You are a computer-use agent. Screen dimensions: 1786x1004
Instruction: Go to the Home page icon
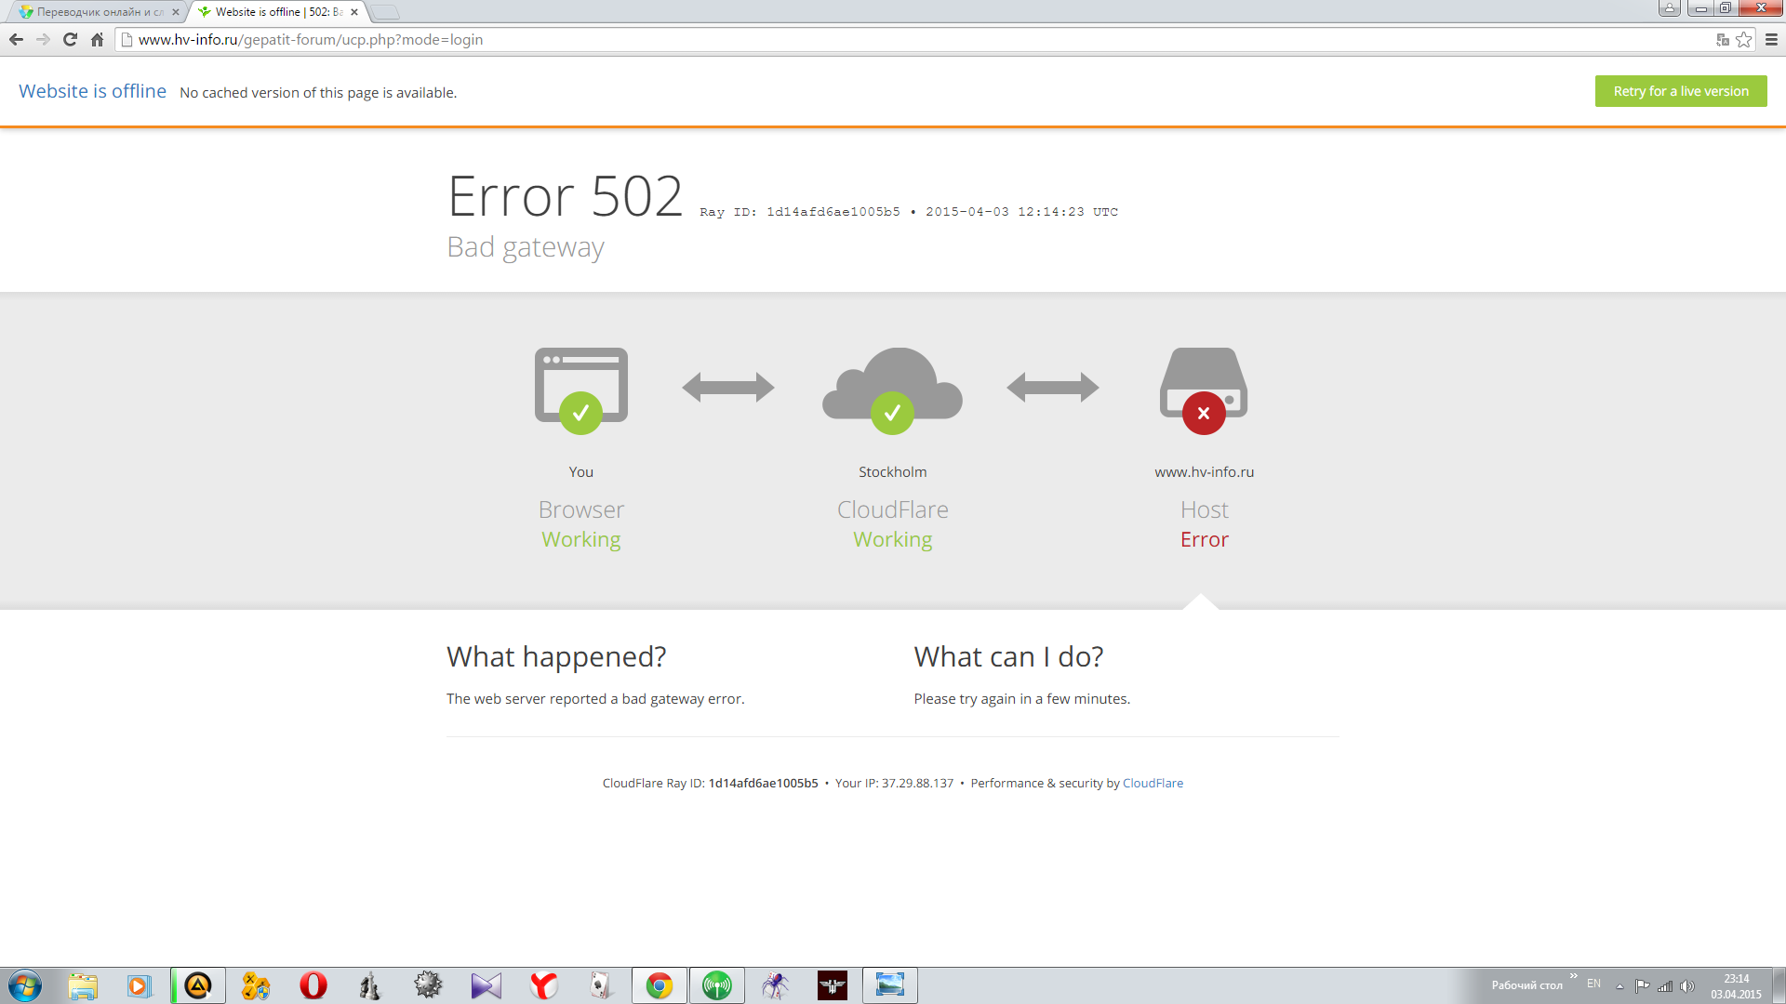click(97, 40)
